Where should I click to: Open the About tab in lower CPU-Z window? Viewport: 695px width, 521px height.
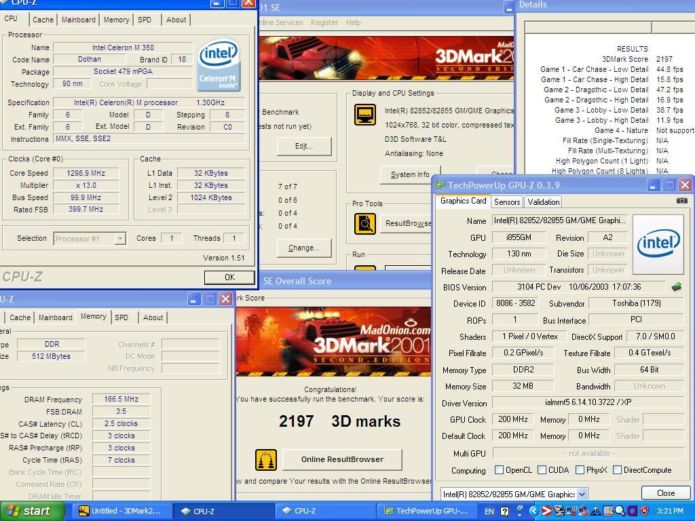[153, 317]
